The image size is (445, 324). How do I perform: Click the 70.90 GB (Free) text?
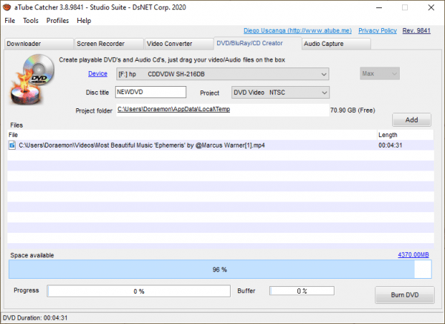click(x=353, y=110)
